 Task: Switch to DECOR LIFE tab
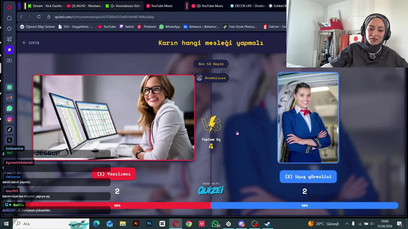[x=248, y=6]
